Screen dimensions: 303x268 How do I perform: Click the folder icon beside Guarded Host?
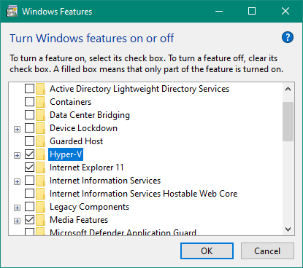tap(40, 141)
